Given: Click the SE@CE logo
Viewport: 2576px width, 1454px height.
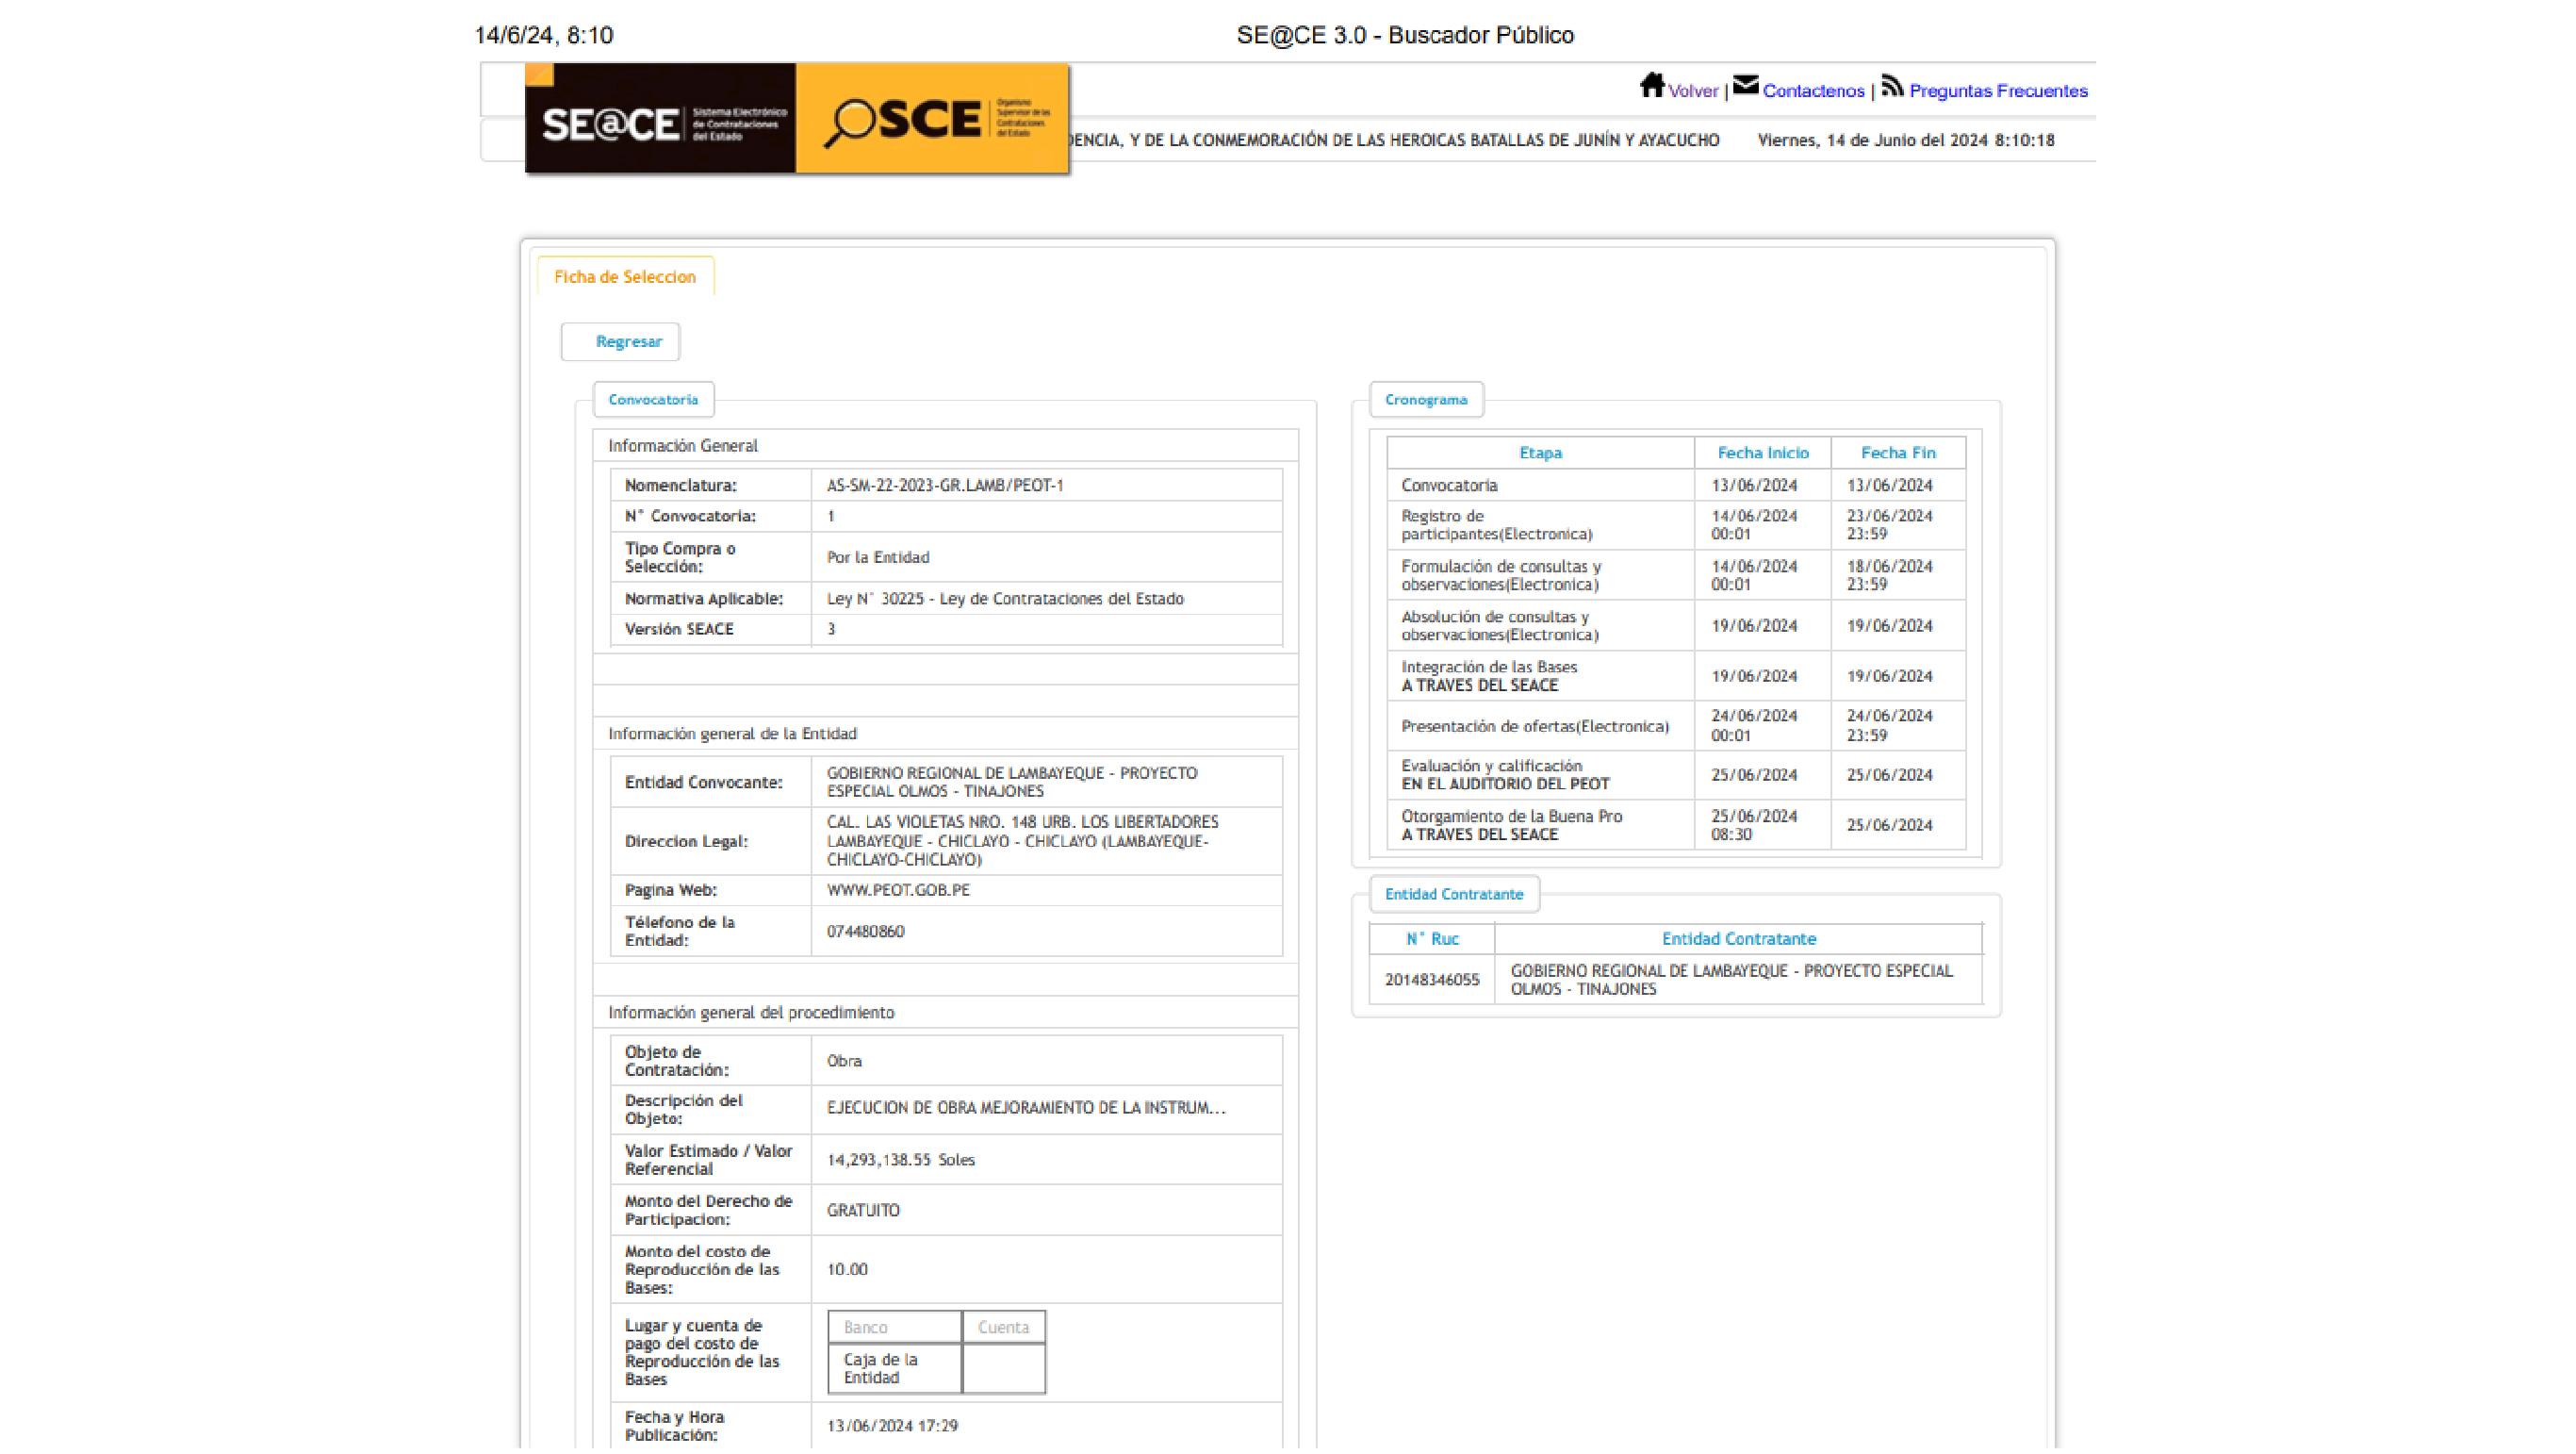Looking at the screenshot, I should [x=660, y=119].
